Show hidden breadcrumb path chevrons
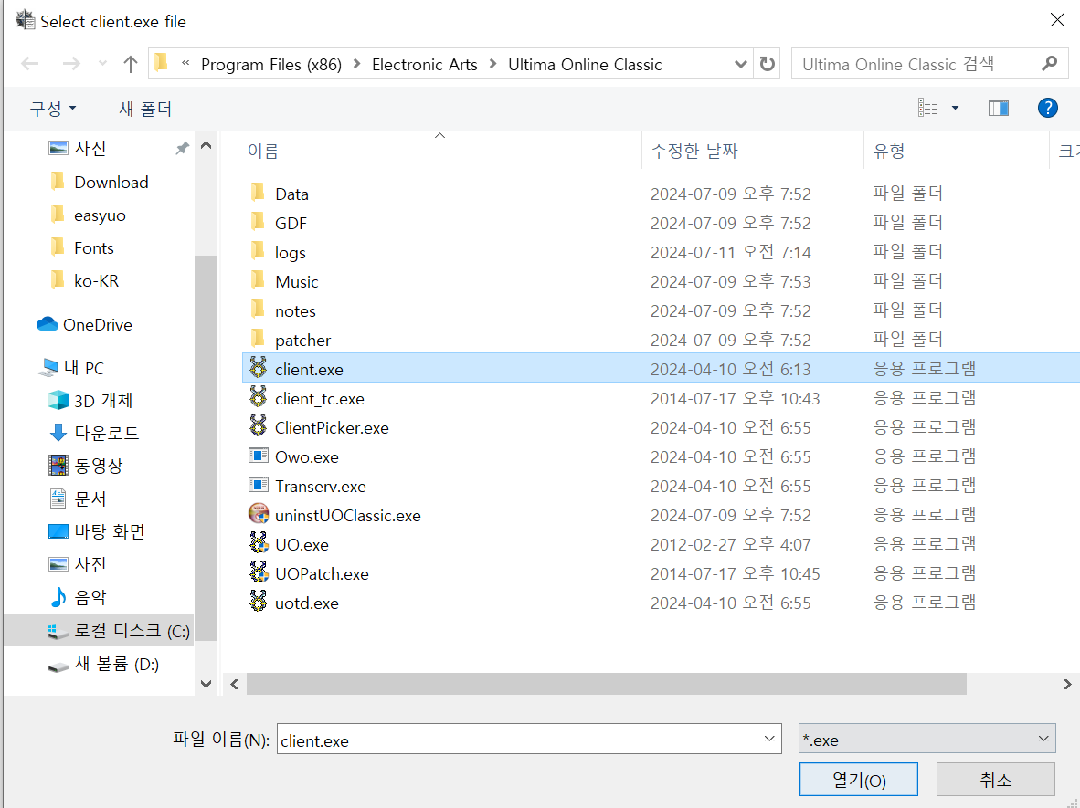Image resolution: width=1080 pixels, height=808 pixels. 185,63
